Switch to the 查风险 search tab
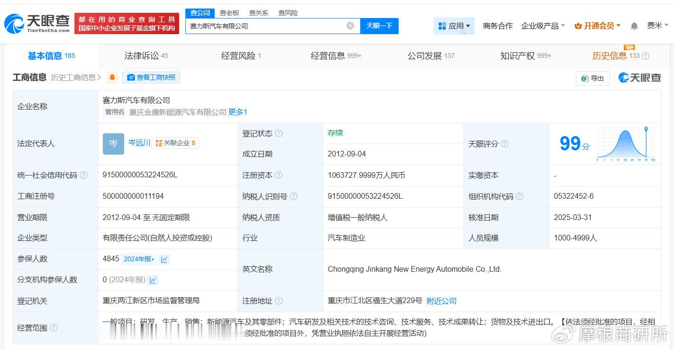The height and width of the screenshot is (350, 674). [288, 13]
